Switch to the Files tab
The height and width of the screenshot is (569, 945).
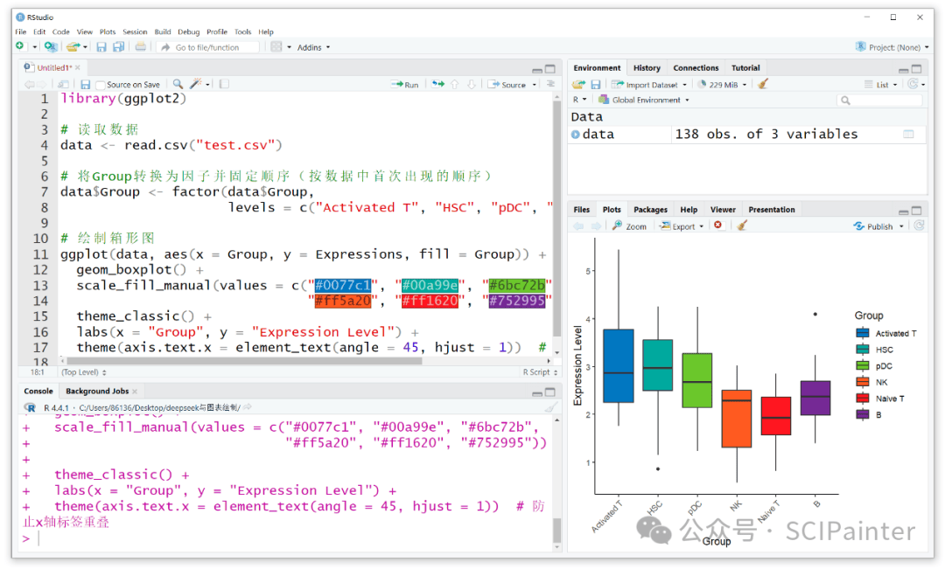582,210
